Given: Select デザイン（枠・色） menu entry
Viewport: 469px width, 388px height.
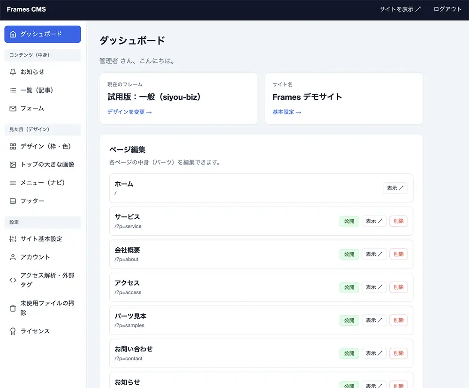Looking at the screenshot, I should point(43,147).
